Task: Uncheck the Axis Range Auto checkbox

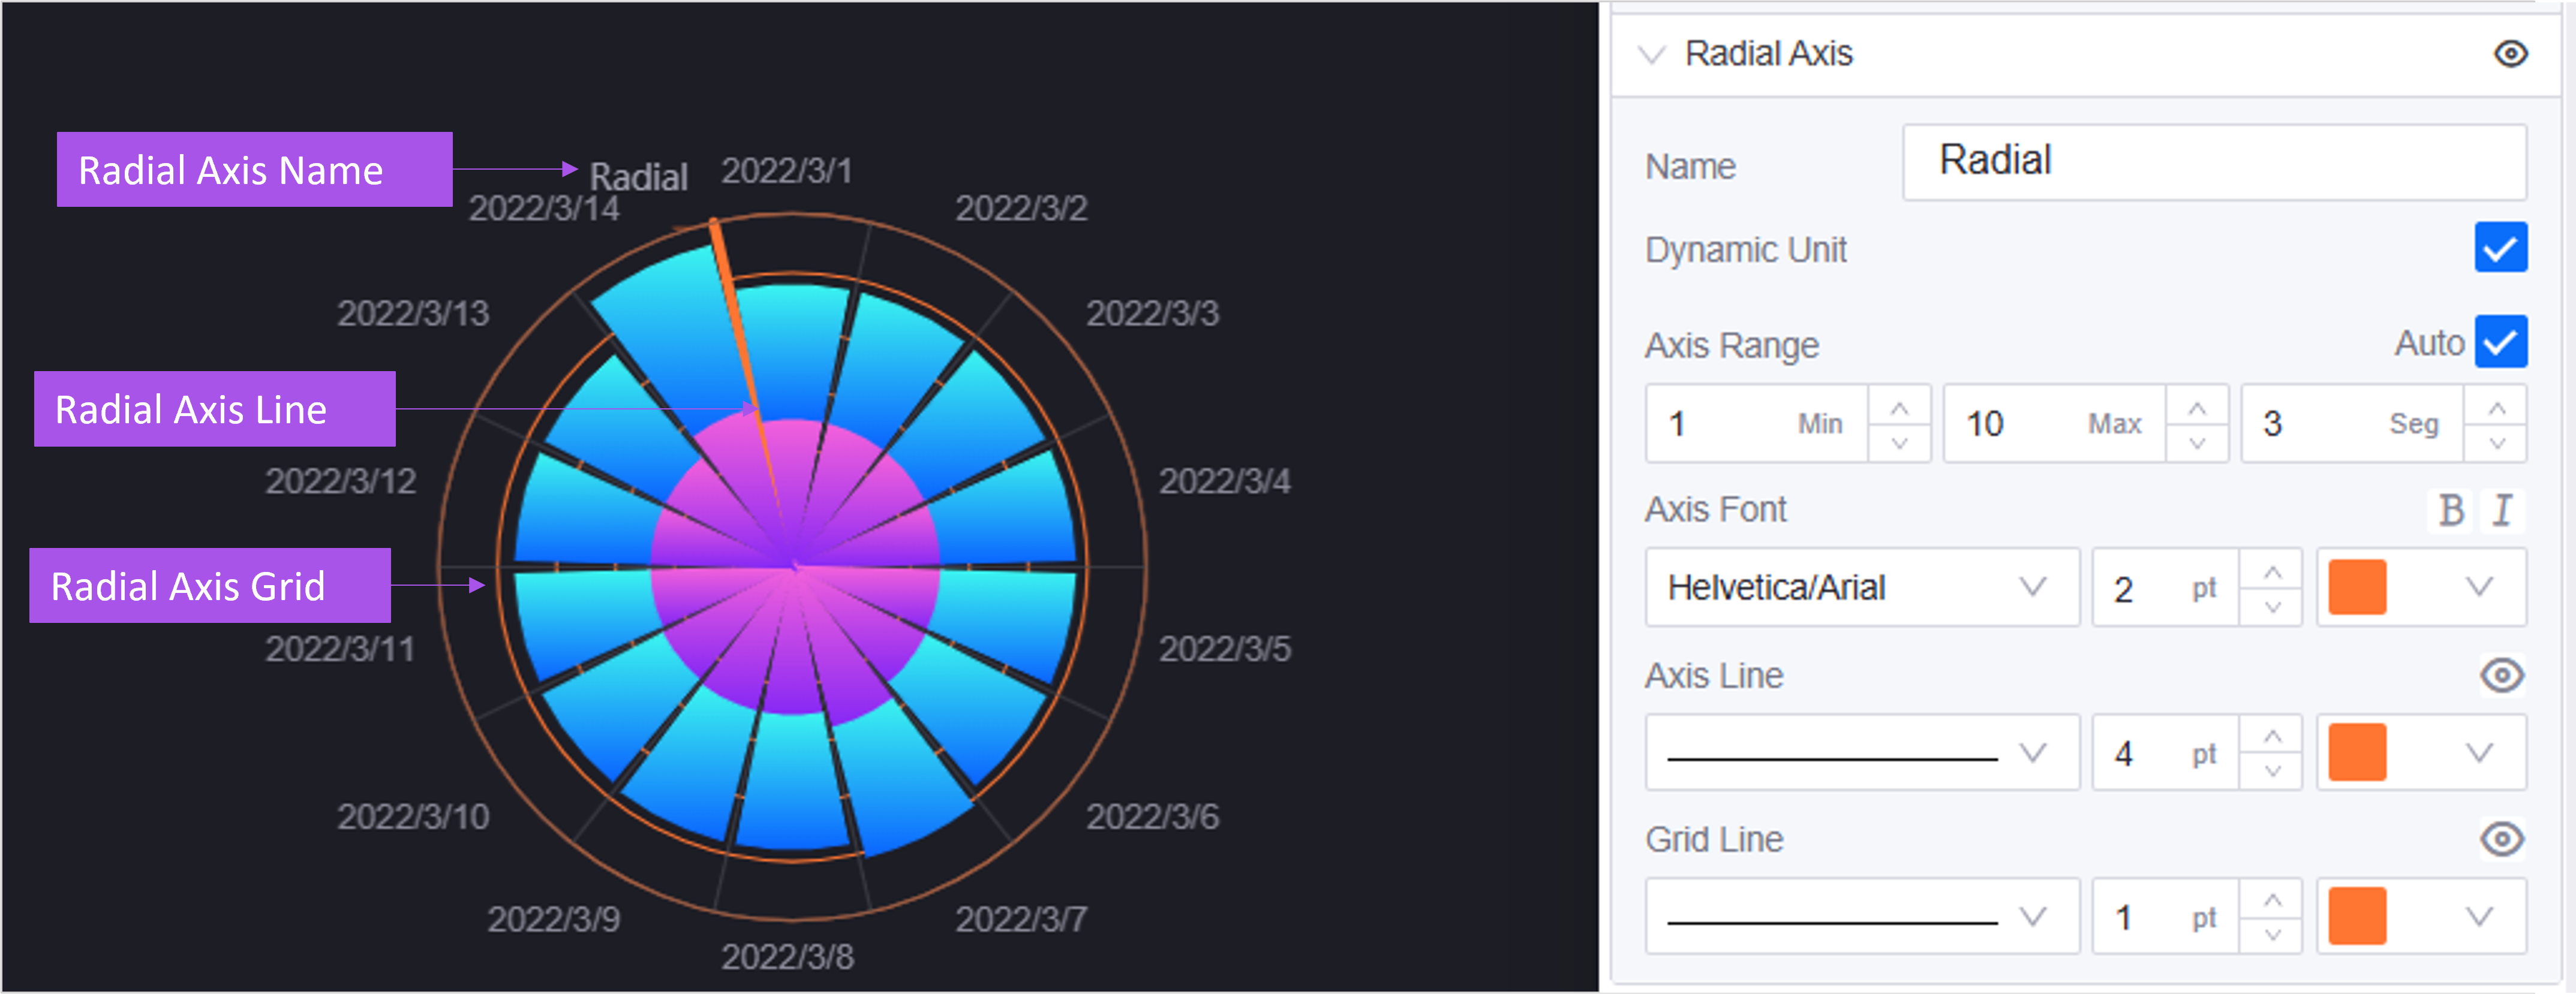Action: [2500, 342]
